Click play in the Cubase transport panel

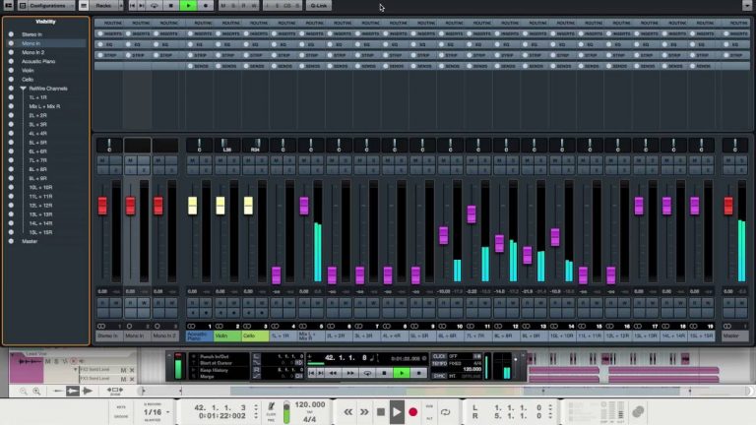402,373
